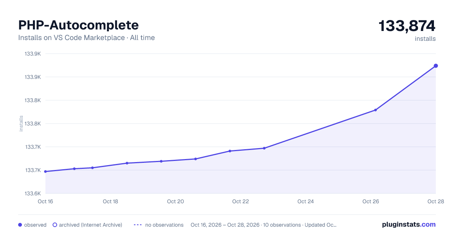This screenshot has width=454, height=238.
Task: Click the 133.6K y-axis label
Action: (33, 193)
